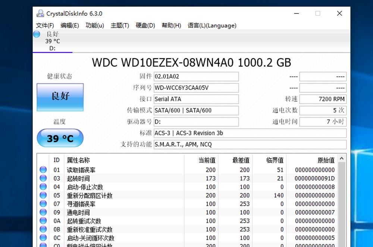Click the status indicator for 通电时间
The height and width of the screenshot is (247, 373).
click(43, 212)
